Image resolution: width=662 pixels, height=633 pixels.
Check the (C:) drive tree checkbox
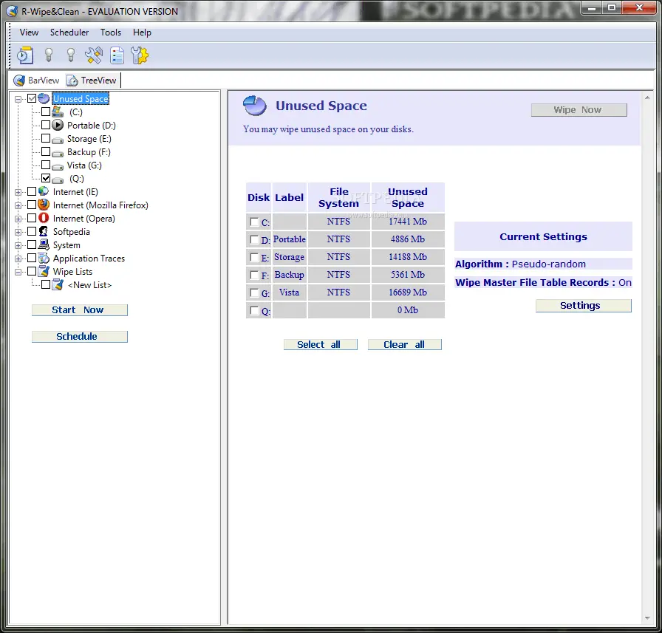point(46,112)
